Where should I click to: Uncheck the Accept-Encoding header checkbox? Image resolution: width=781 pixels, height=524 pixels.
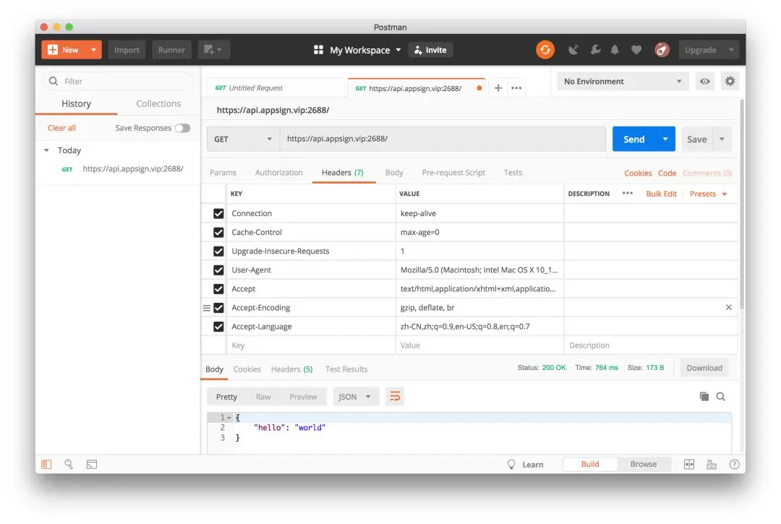pyautogui.click(x=218, y=308)
